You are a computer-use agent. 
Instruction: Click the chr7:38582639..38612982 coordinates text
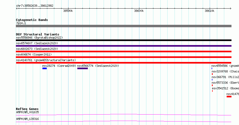point(35,6)
